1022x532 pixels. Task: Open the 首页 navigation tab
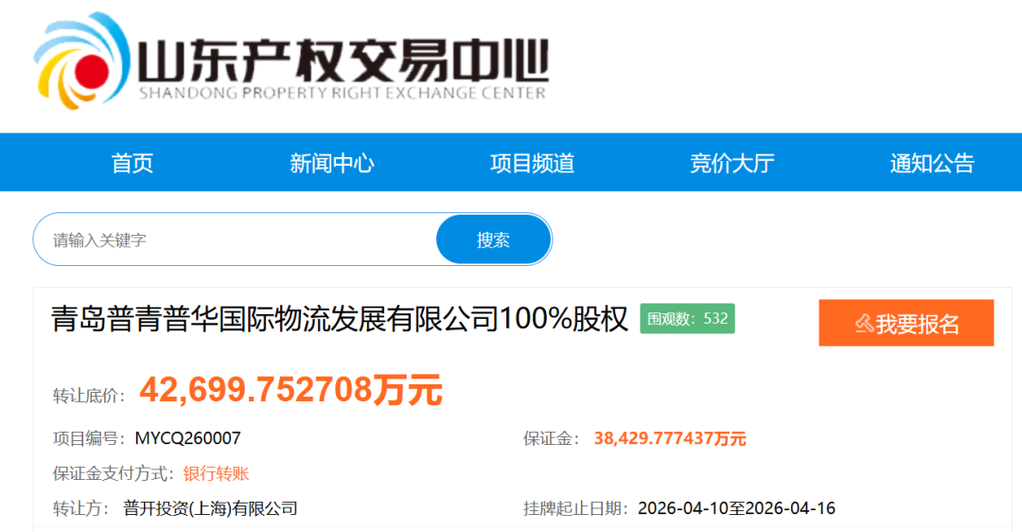click(x=132, y=163)
